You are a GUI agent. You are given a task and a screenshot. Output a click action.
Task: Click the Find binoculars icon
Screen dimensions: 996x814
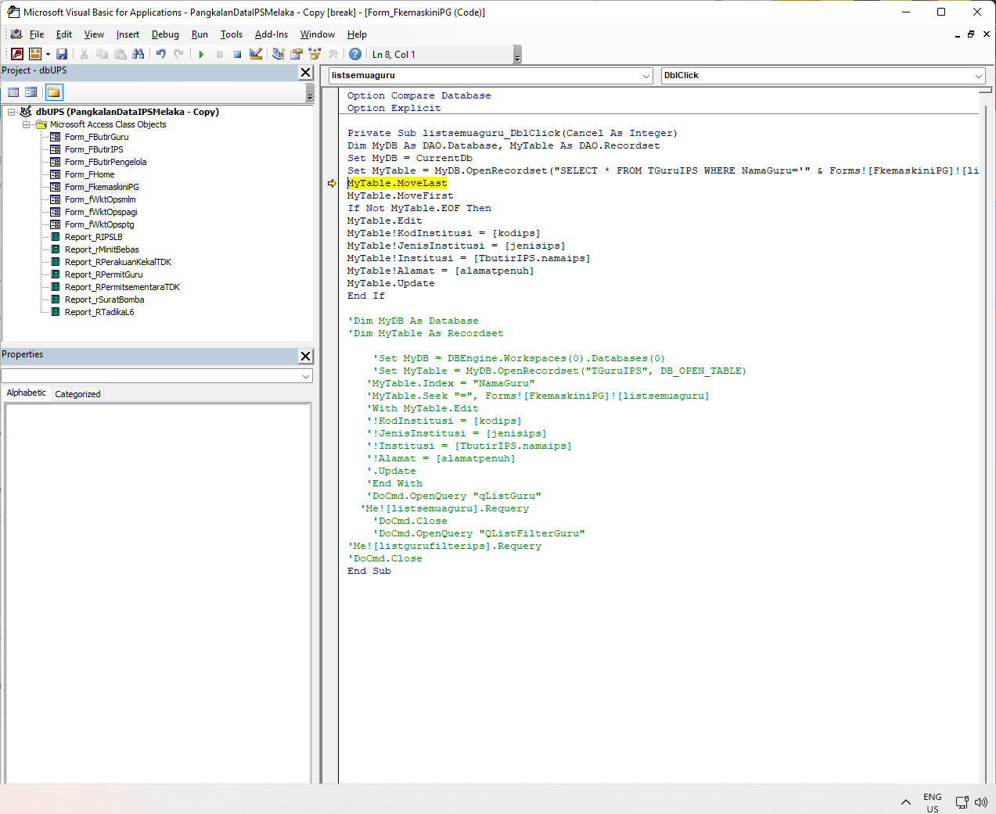coord(138,54)
